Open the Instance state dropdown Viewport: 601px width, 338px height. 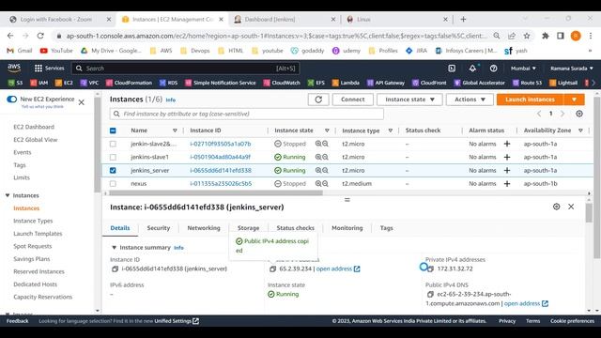click(x=409, y=100)
